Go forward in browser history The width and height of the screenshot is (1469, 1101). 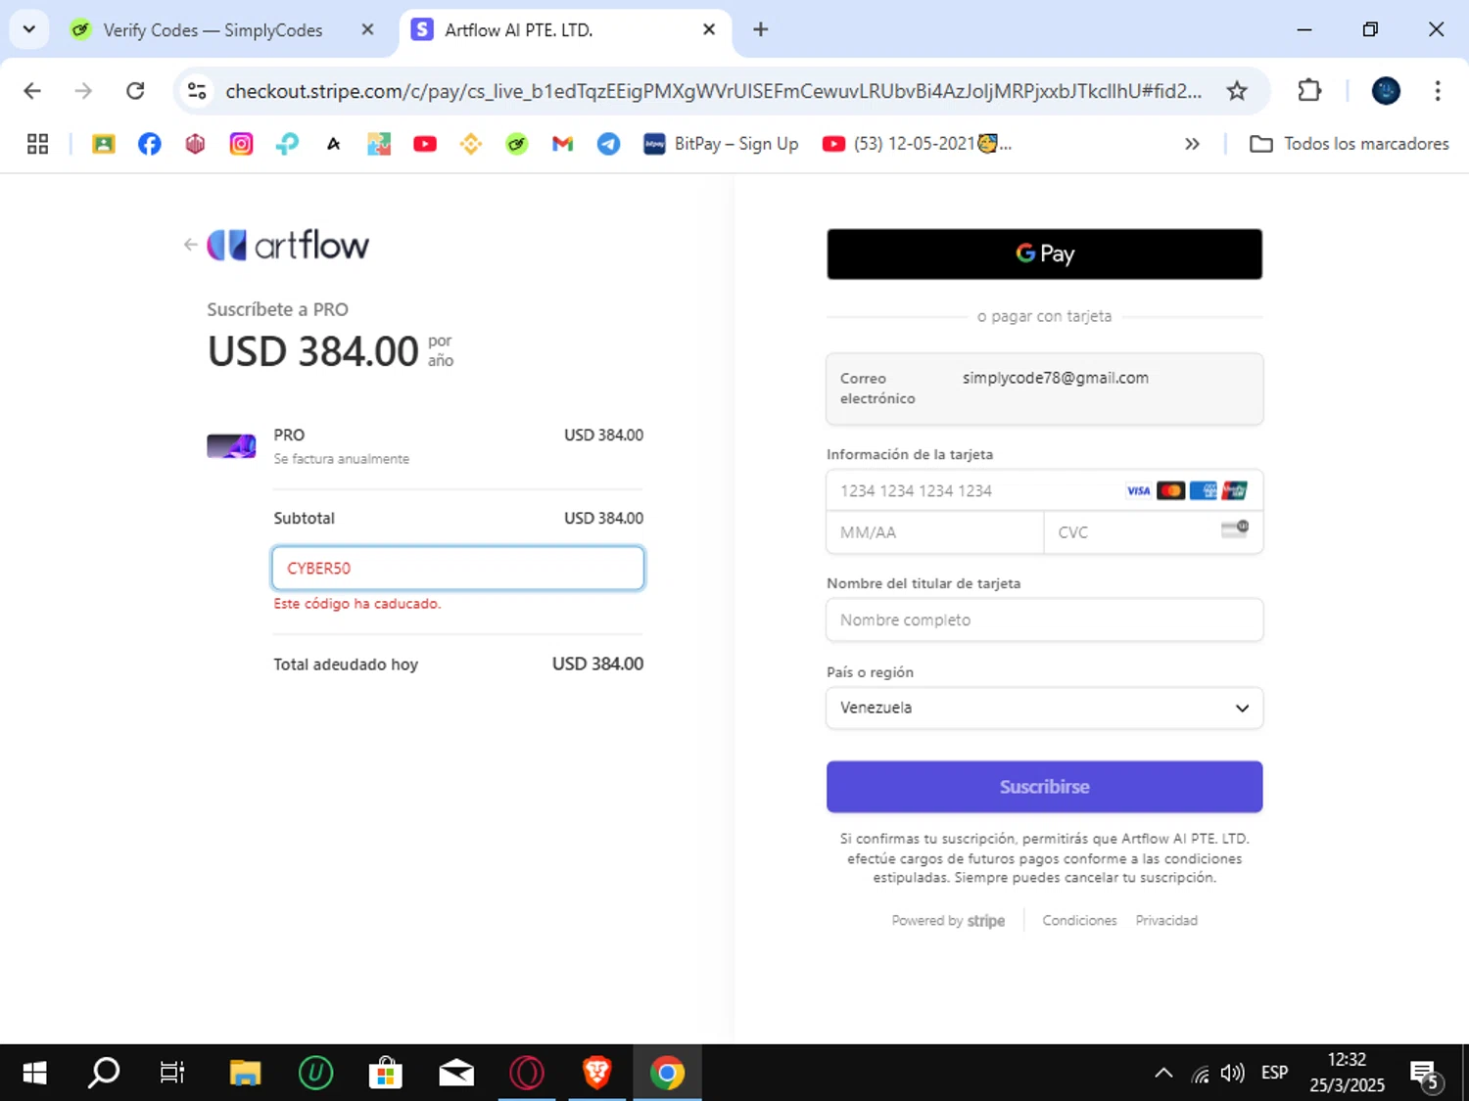84,91
